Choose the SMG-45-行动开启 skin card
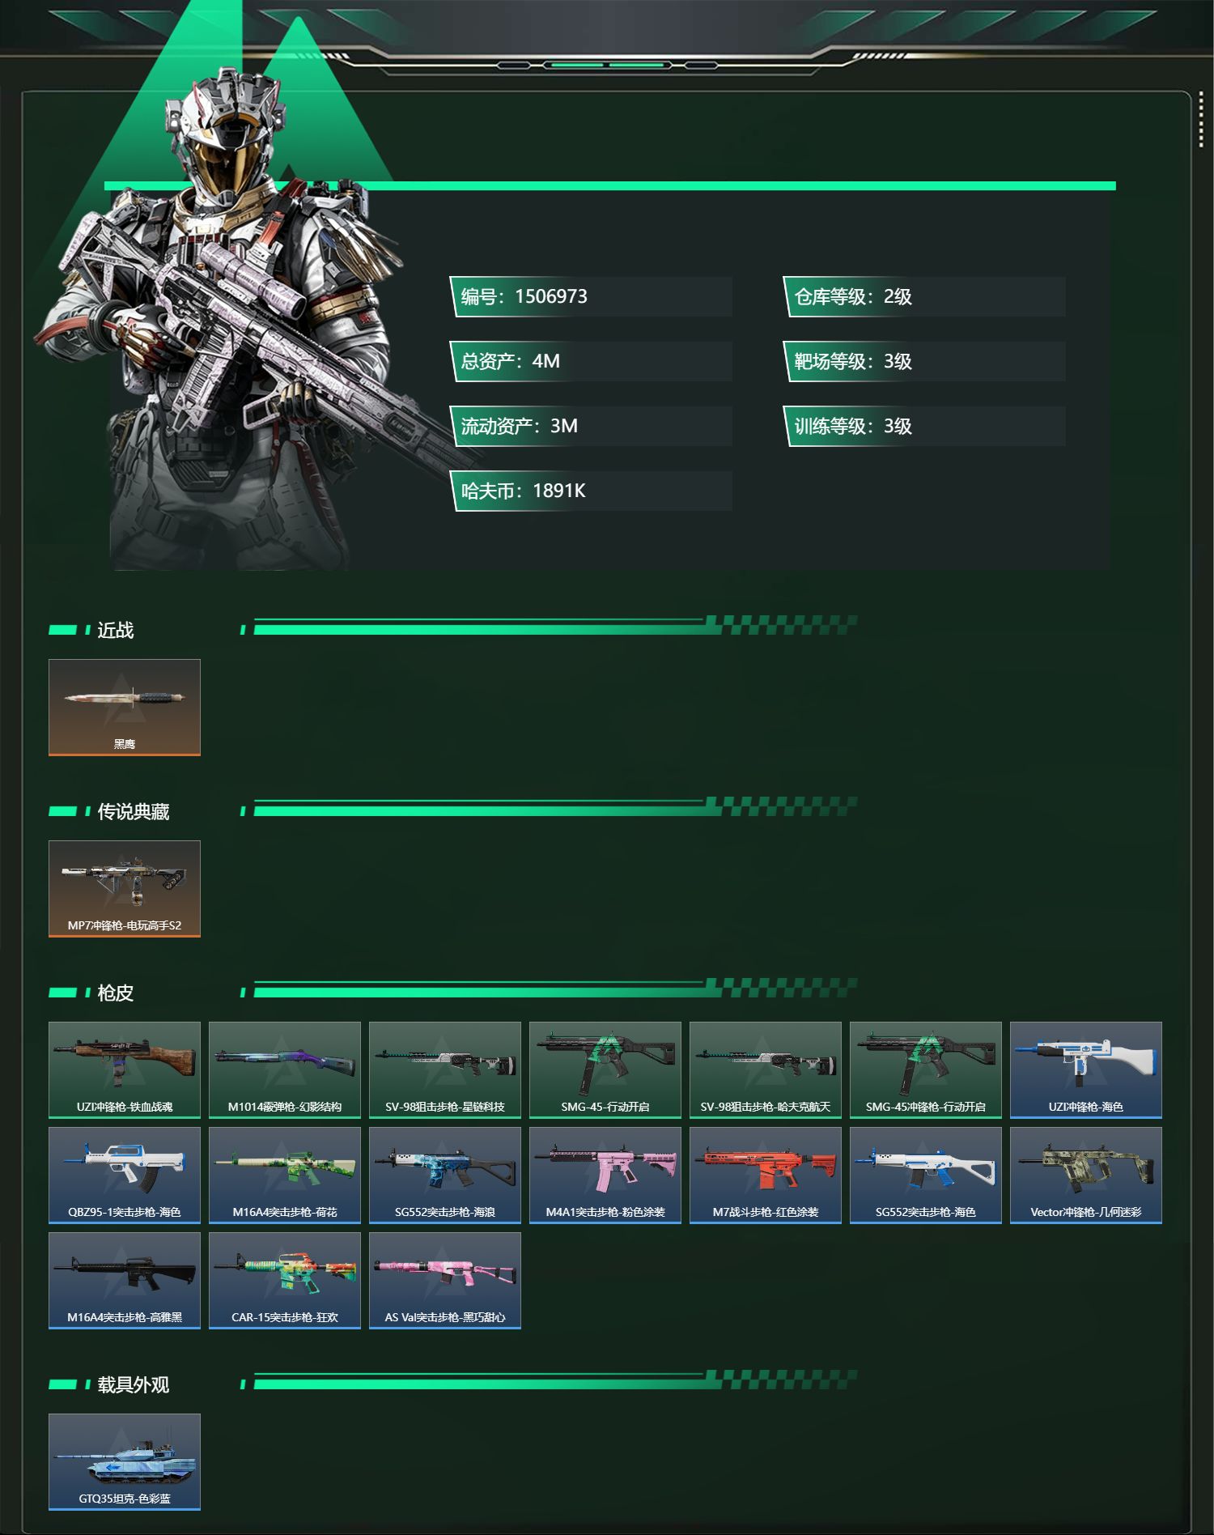1214x1535 pixels. click(x=605, y=1070)
